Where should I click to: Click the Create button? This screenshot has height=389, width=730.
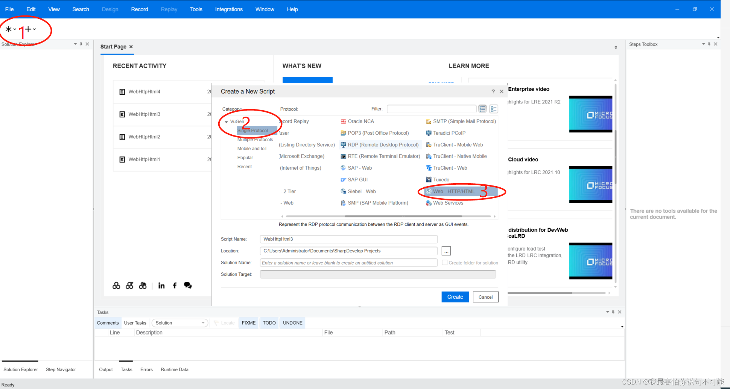click(455, 297)
